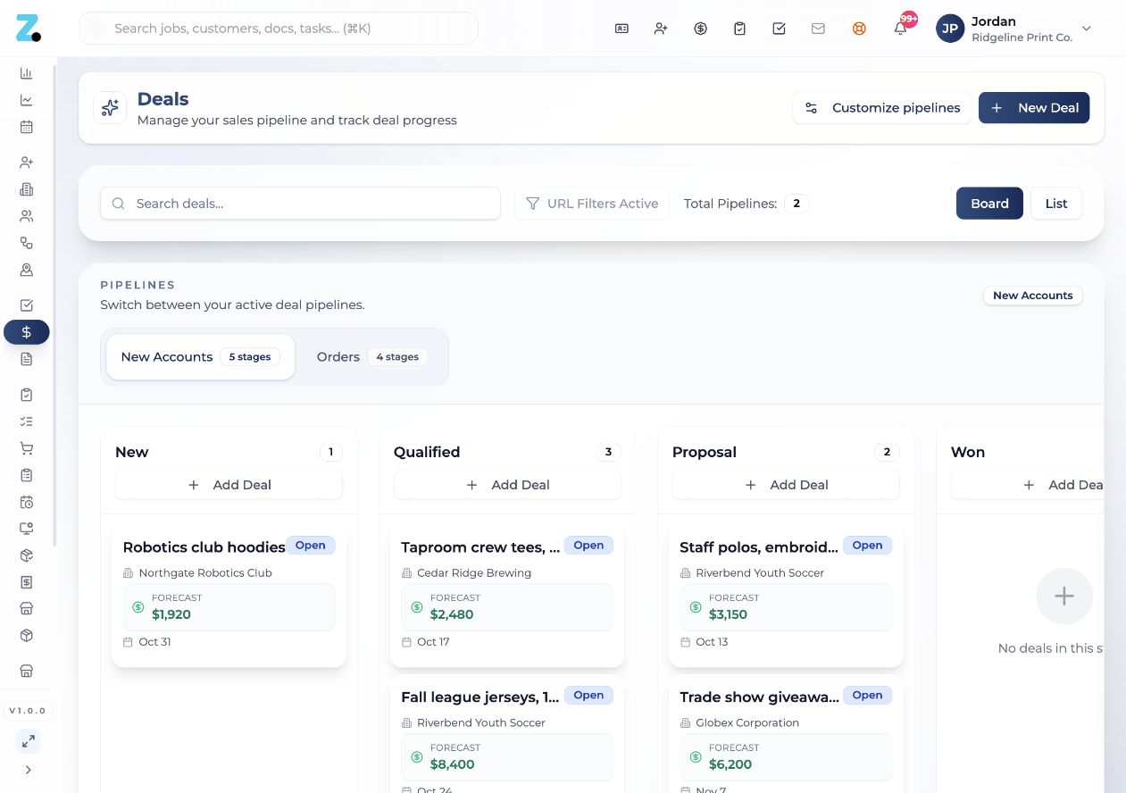The width and height of the screenshot is (1126, 793).
Task: Open the bar chart dashboard icon in sidebar
Action: (x=27, y=73)
